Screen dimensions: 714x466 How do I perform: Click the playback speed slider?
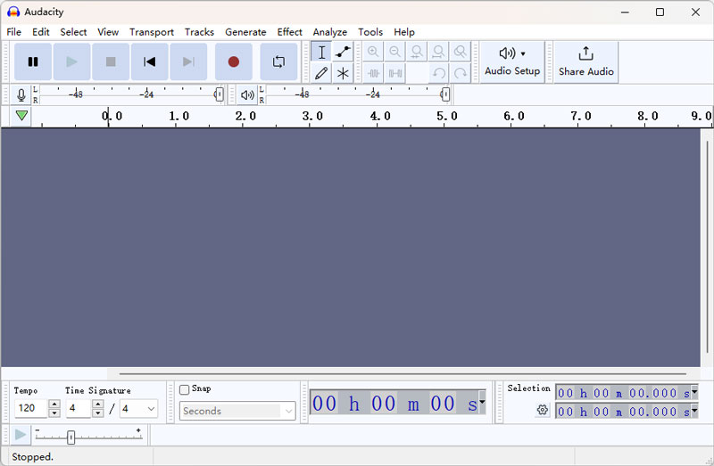71,437
